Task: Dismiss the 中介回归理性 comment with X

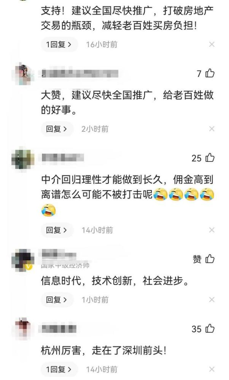Action: (212, 230)
